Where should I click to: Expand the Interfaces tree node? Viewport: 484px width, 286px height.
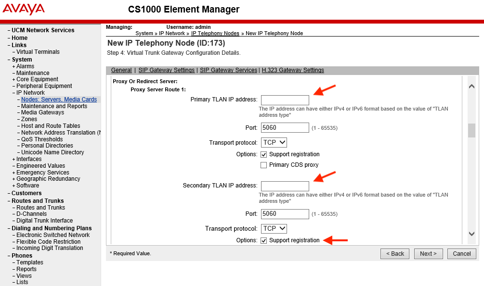click(x=13, y=159)
